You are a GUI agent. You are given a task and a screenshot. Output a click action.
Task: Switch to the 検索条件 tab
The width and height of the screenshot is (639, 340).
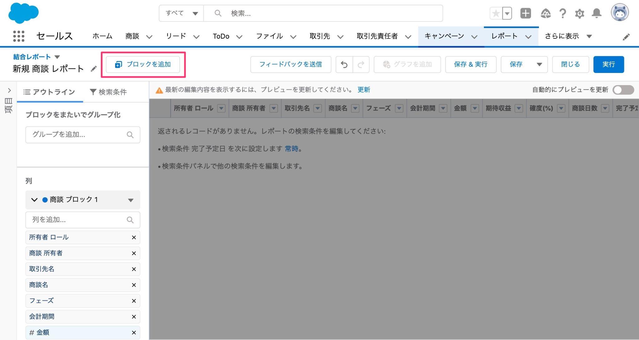tap(108, 92)
